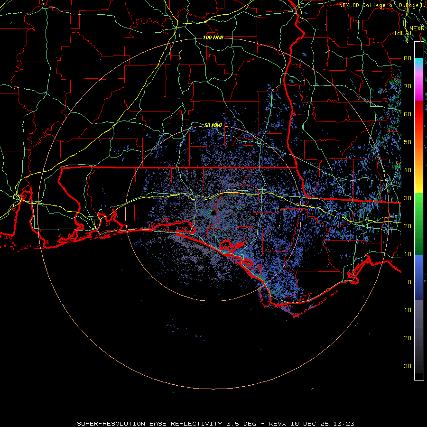427x427 pixels.
Task: Click the "13:23" time stamp in the caption
Action: 343,424
